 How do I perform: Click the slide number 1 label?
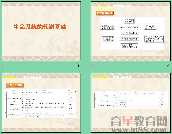click(x=78, y=66)
